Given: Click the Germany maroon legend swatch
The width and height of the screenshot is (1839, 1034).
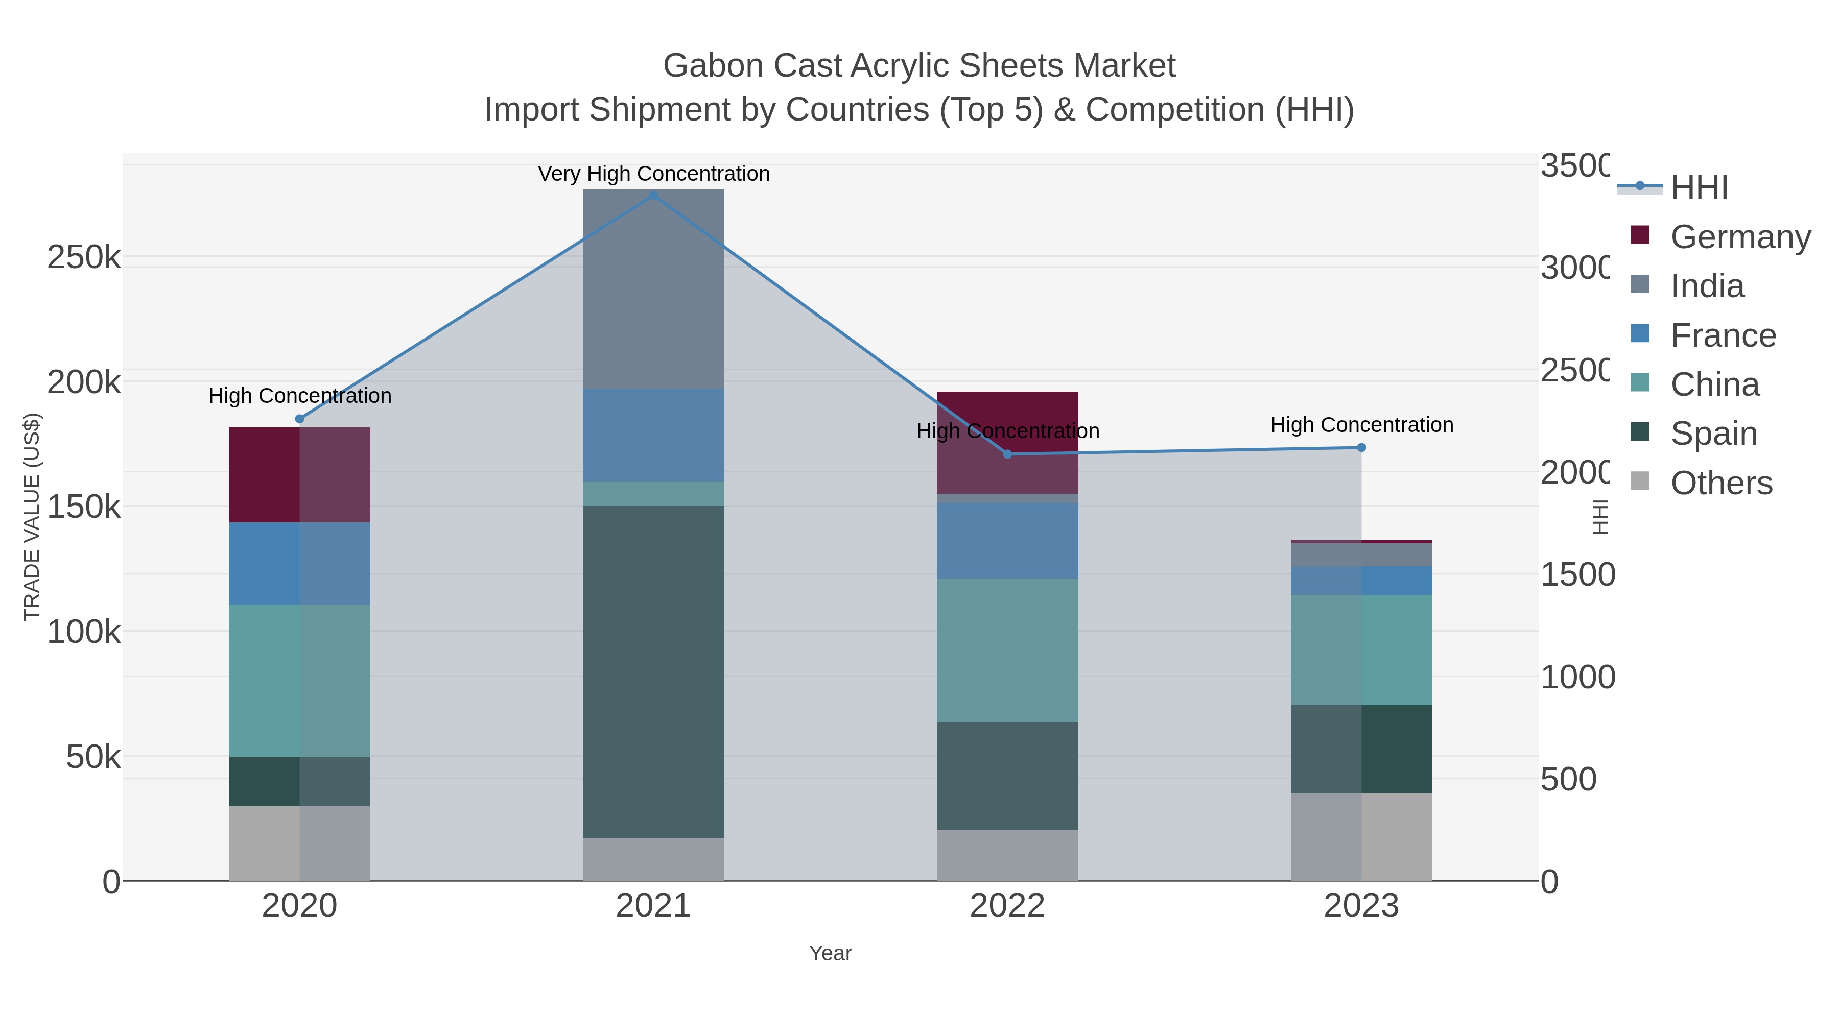Looking at the screenshot, I should click(1640, 235).
